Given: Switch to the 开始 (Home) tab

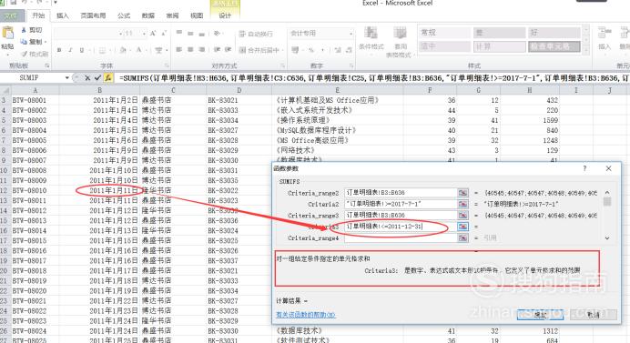Looking at the screenshot, I should pos(38,15).
